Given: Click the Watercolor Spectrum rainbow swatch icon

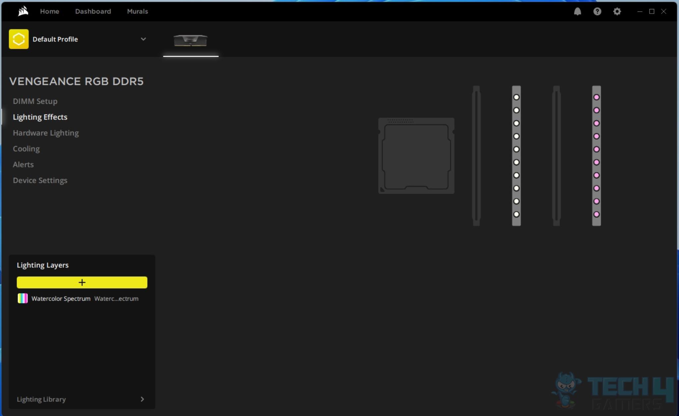Looking at the screenshot, I should pos(23,298).
